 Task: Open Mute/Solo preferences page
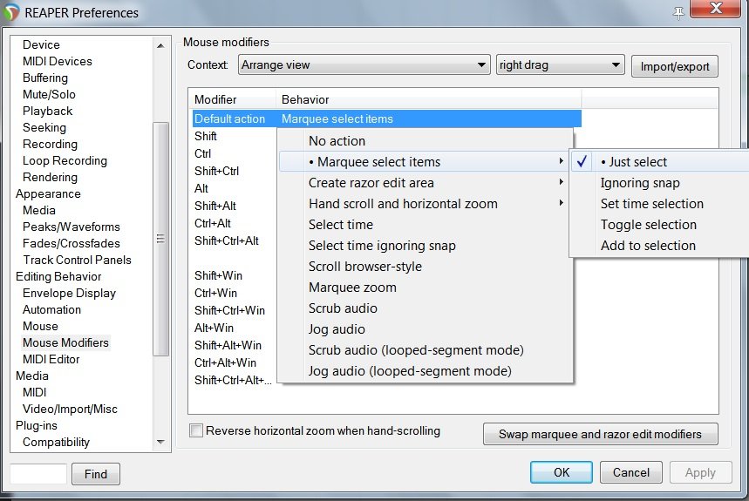click(49, 94)
